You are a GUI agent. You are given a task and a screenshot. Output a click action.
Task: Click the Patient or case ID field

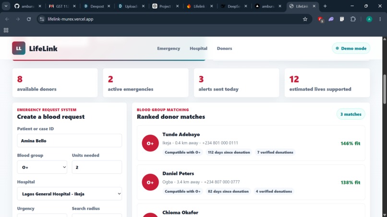(69, 141)
